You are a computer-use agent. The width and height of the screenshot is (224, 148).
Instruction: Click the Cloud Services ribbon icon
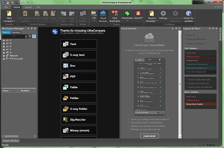point(103,16)
